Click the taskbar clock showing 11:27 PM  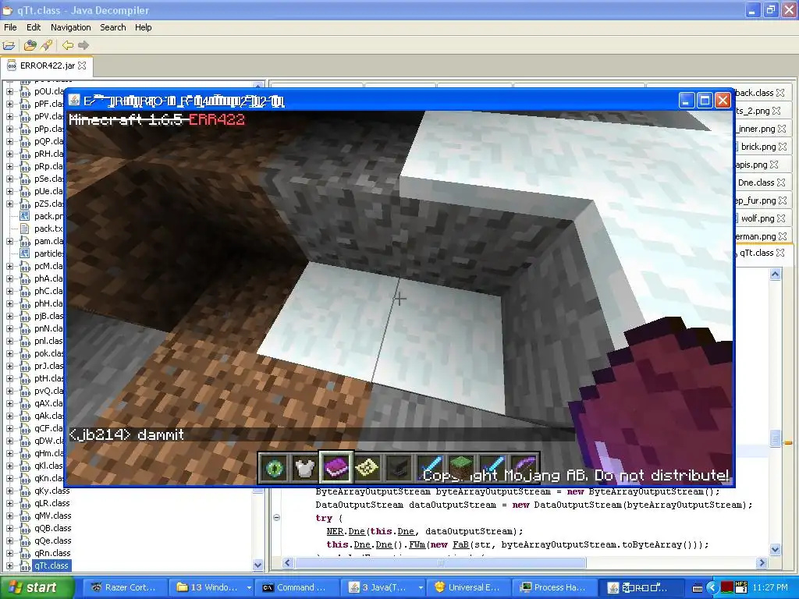pyautogui.click(x=770, y=587)
